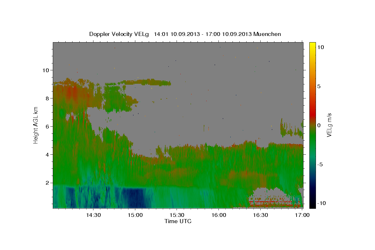Click the colorbar '-5' value label

[320, 164]
